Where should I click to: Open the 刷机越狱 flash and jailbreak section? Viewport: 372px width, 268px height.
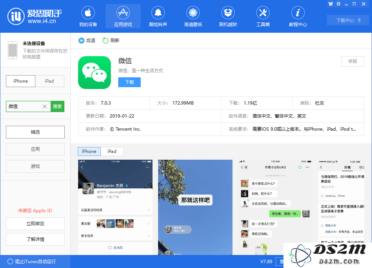point(228,16)
